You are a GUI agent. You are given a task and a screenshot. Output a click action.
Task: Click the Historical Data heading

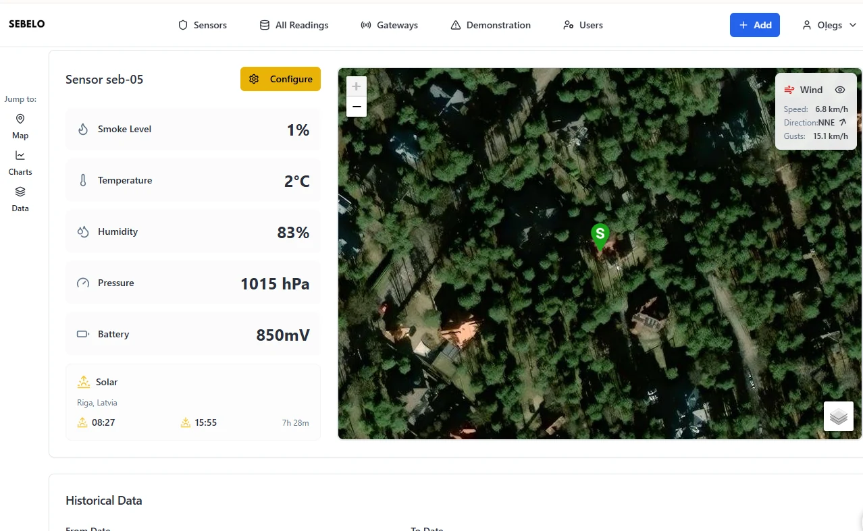[104, 501]
